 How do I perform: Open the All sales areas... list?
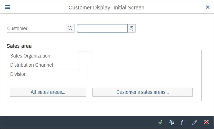click(x=48, y=92)
